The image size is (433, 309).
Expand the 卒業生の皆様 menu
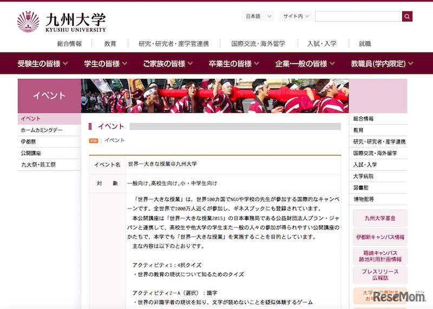click(234, 64)
